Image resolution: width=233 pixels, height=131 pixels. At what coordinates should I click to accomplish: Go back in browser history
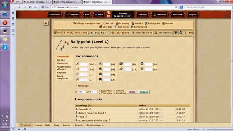[19, 7]
